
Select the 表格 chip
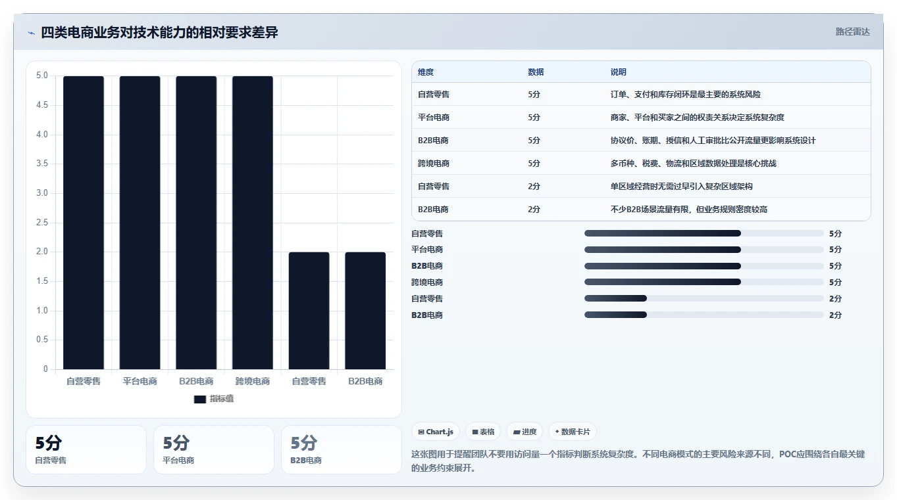click(483, 432)
